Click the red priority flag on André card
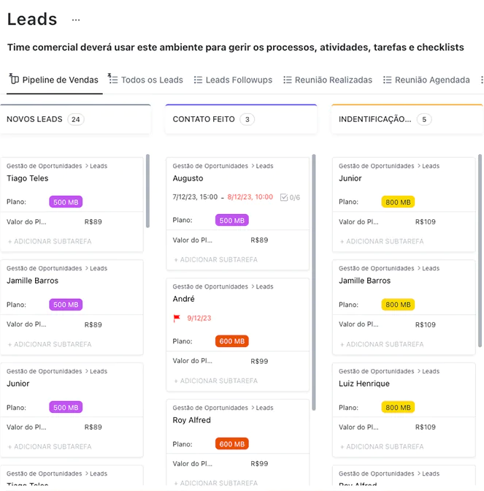This screenshot has height=491, width=484. click(177, 319)
